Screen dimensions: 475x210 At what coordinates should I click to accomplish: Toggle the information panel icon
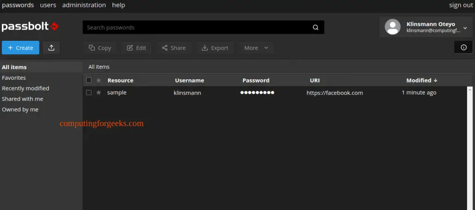tap(463, 47)
